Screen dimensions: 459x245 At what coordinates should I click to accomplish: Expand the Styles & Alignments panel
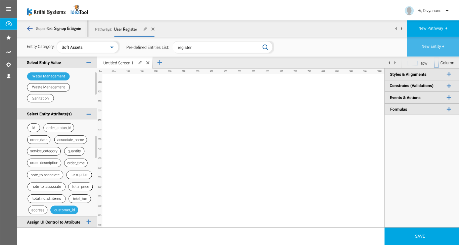pyautogui.click(x=449, y=74)
